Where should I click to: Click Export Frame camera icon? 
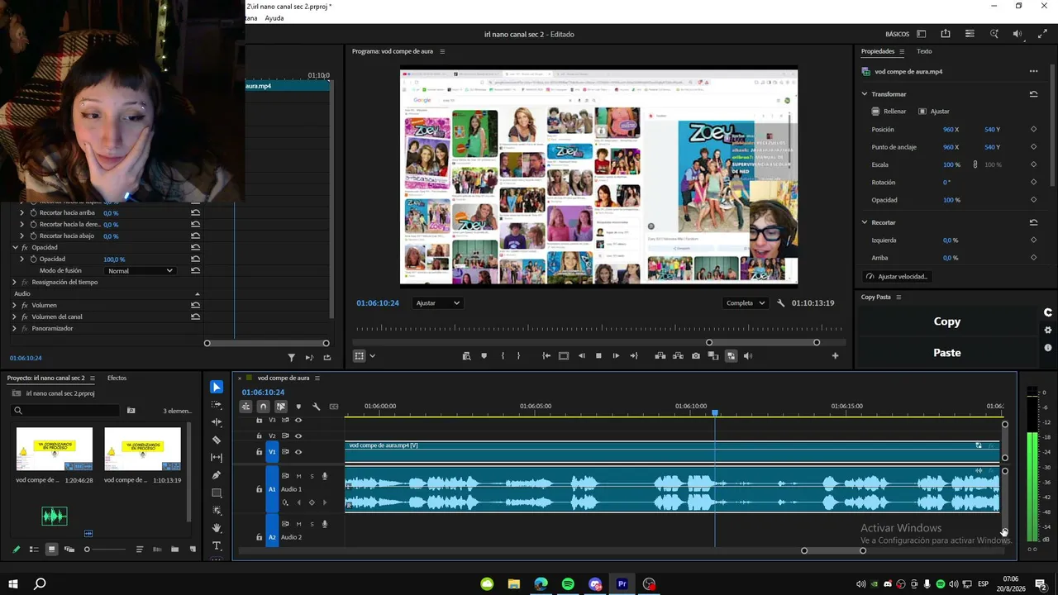pyautogui.click(x=696, y=356)
